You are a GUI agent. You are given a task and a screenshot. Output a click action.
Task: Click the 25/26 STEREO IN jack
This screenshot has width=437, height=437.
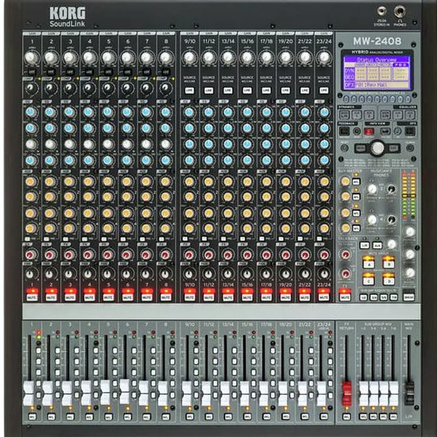[x=382, y=12]
